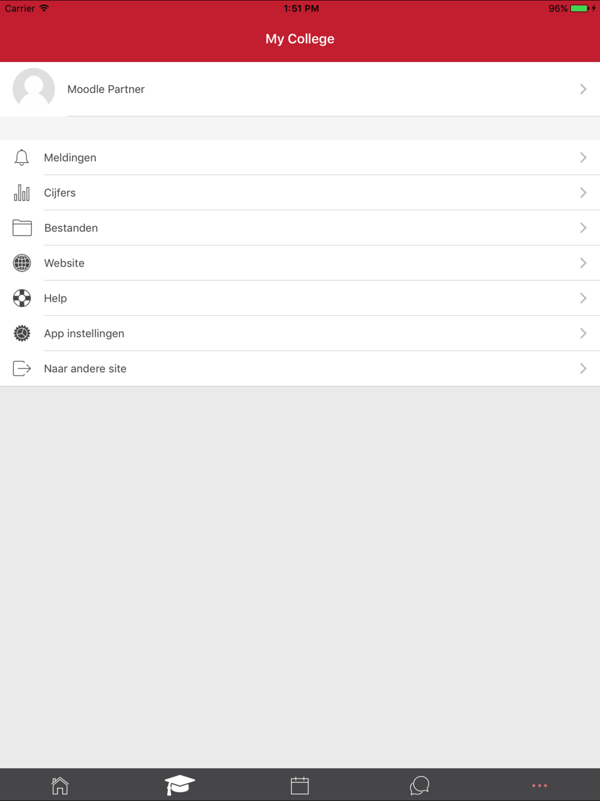The width and height of the screenshot is (600, 801).
Task: Open the messages chat bubble tab
Action: pyautogui.click(x=420, y=785)
